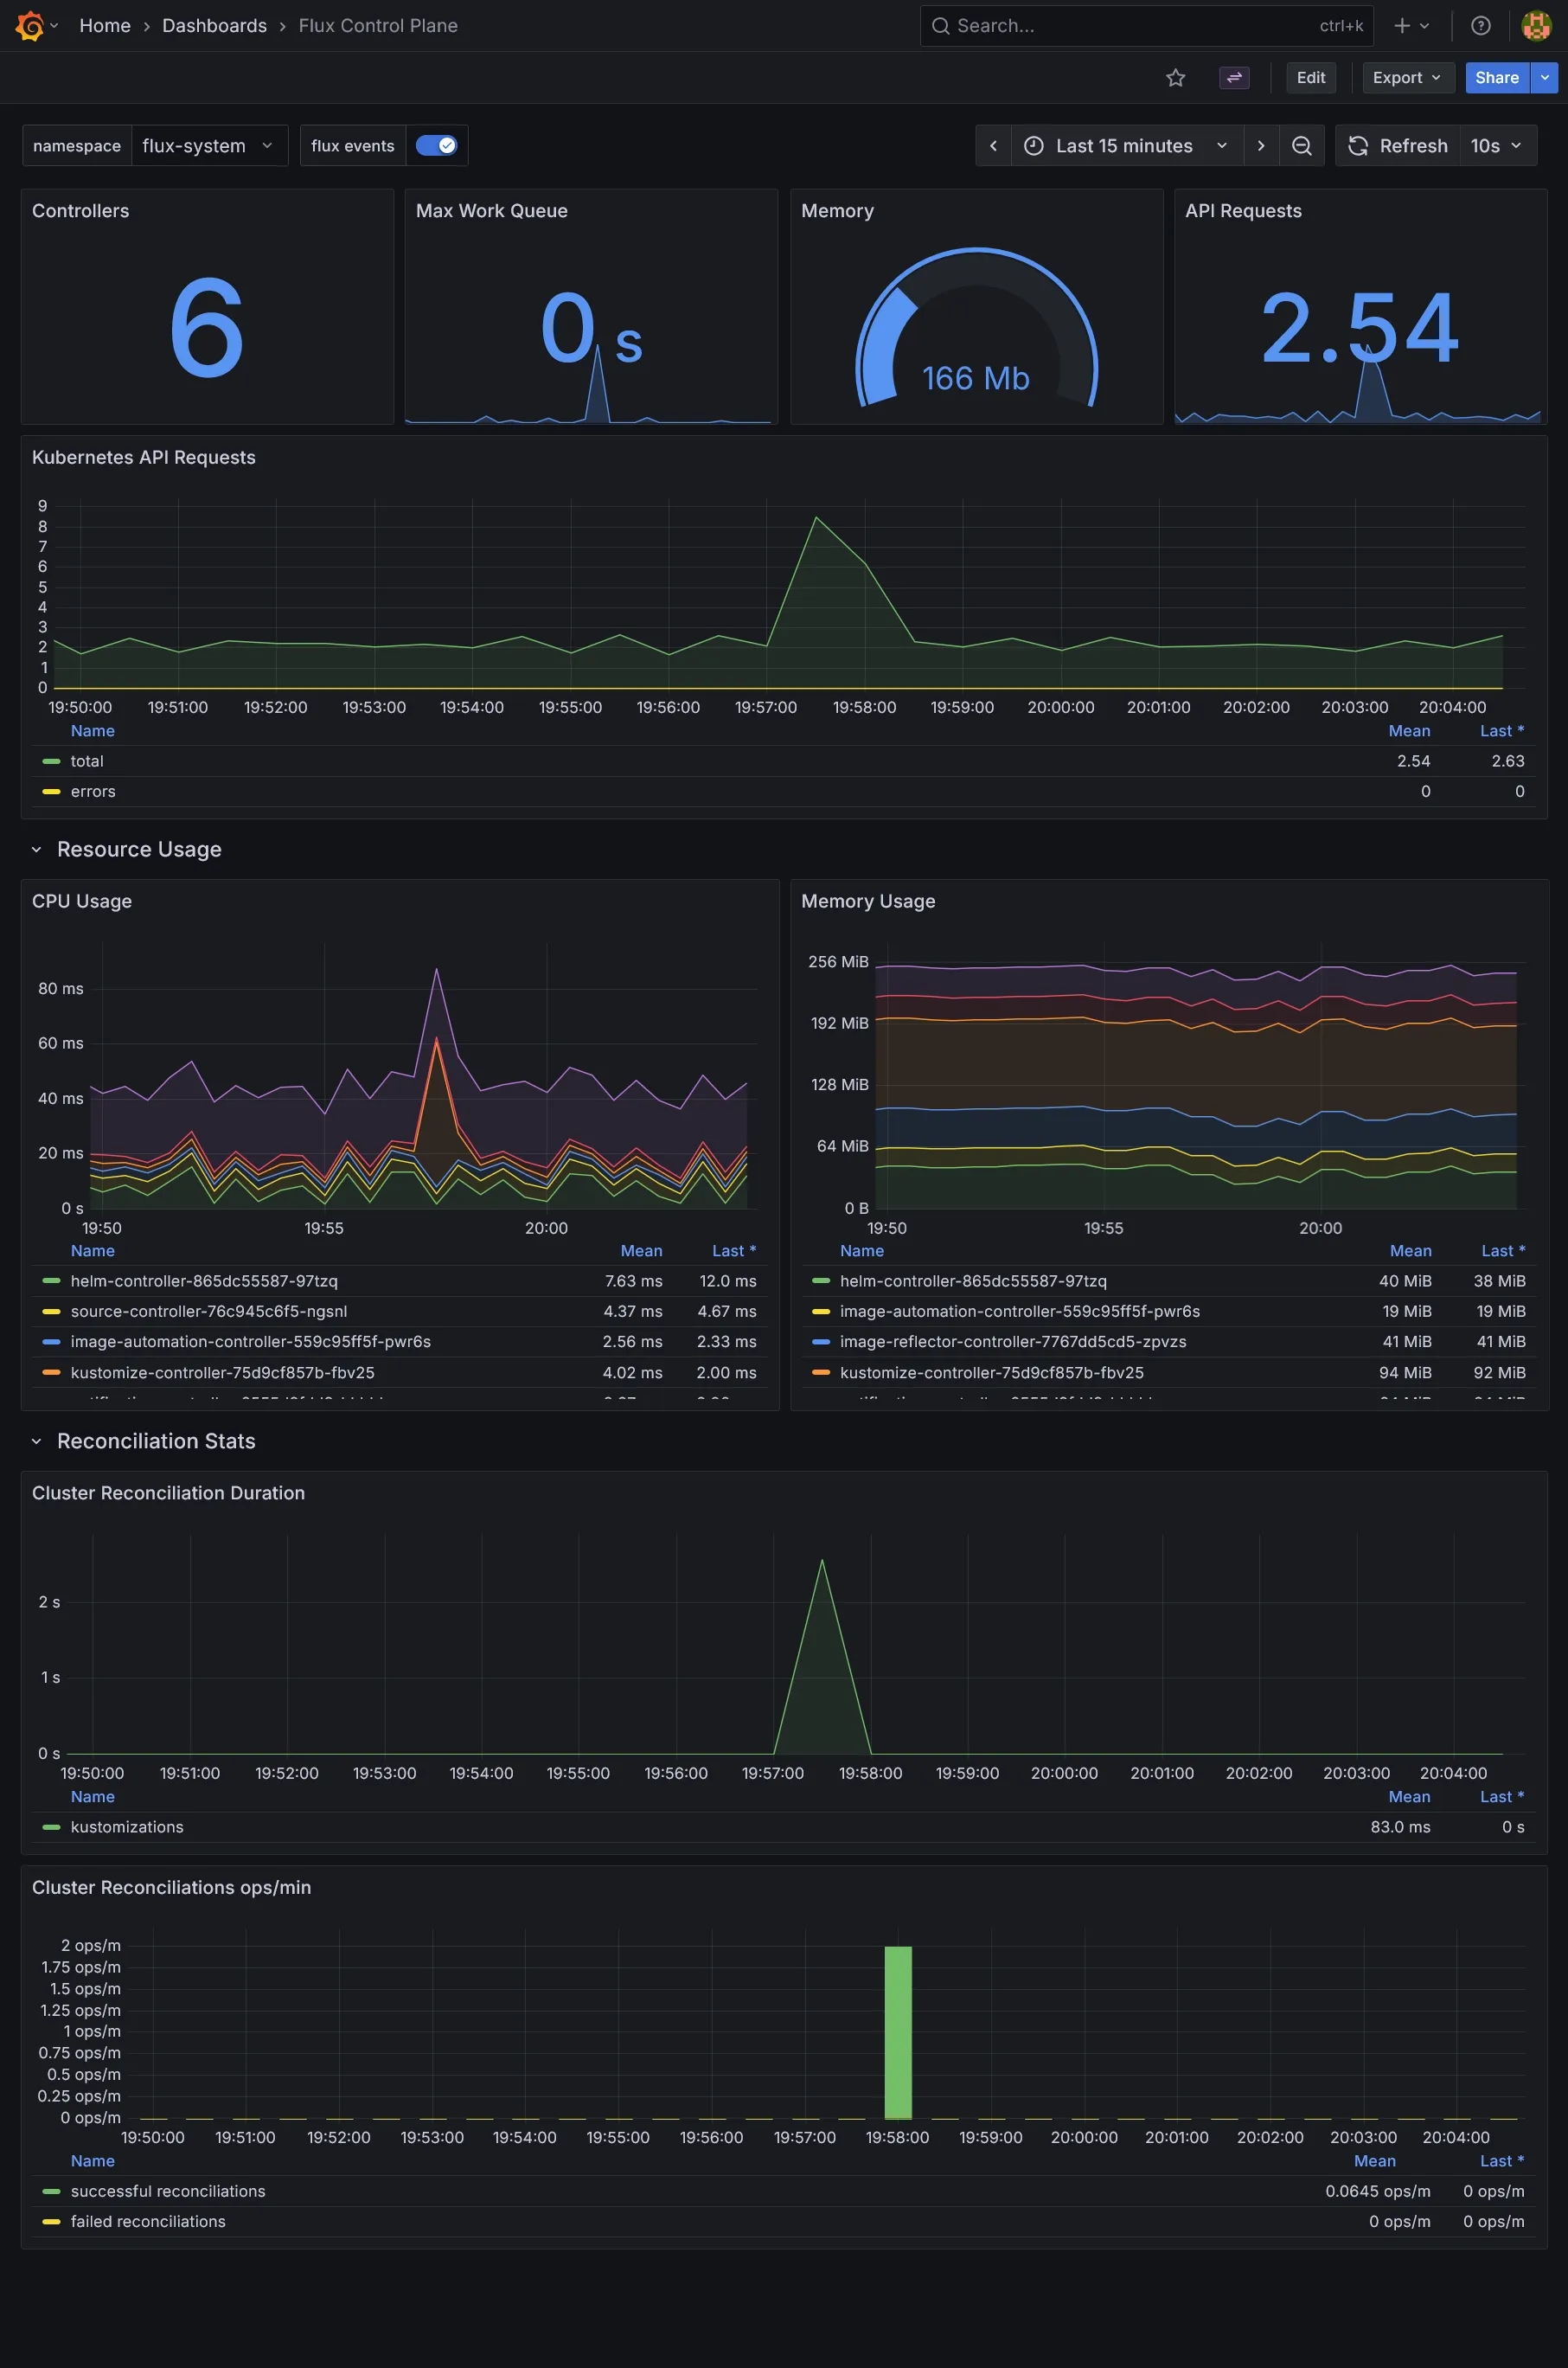Open the help icon

point(1480,25)
